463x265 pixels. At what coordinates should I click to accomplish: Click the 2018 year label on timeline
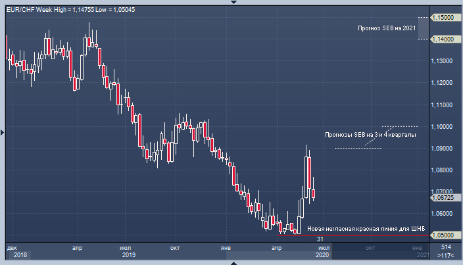[x=20, y=254]
